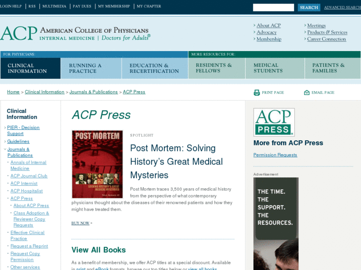The width and height of the screenshot is (361, 270).
Task: Click the Search button
Action: (x=309, y=7)
